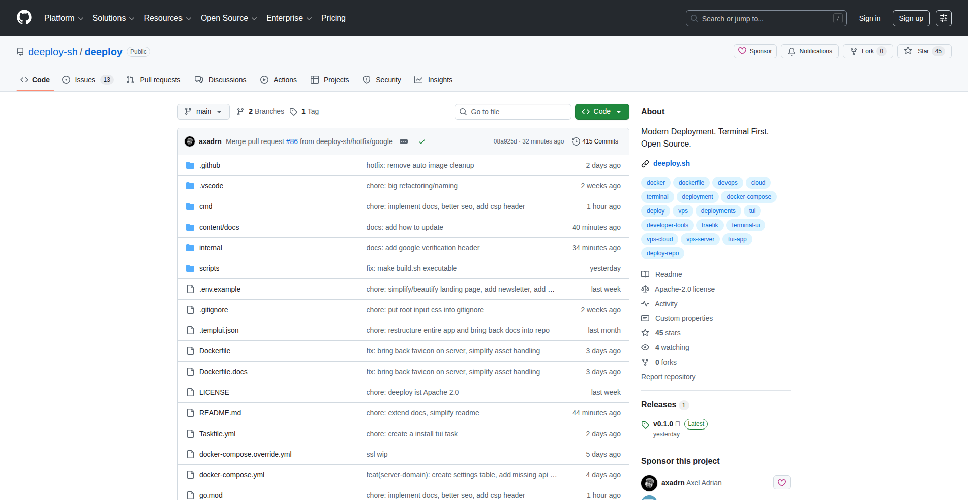Open the .vscode folder
The width and height of the screenshot is (968, 500).
211,186
